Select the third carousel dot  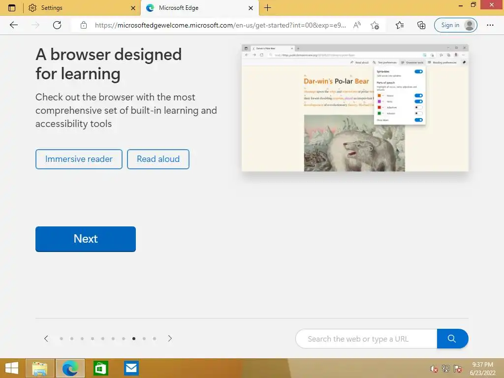click(x=82, y=339)
